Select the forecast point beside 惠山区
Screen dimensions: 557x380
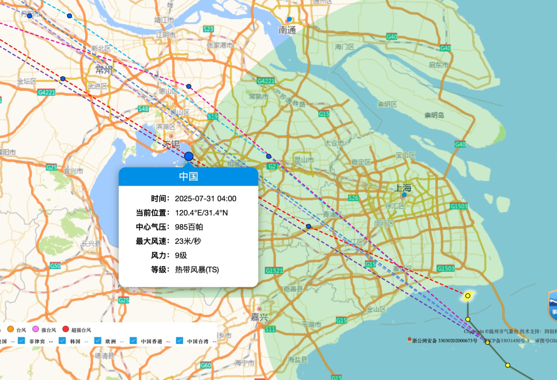(x=189, y=86)
